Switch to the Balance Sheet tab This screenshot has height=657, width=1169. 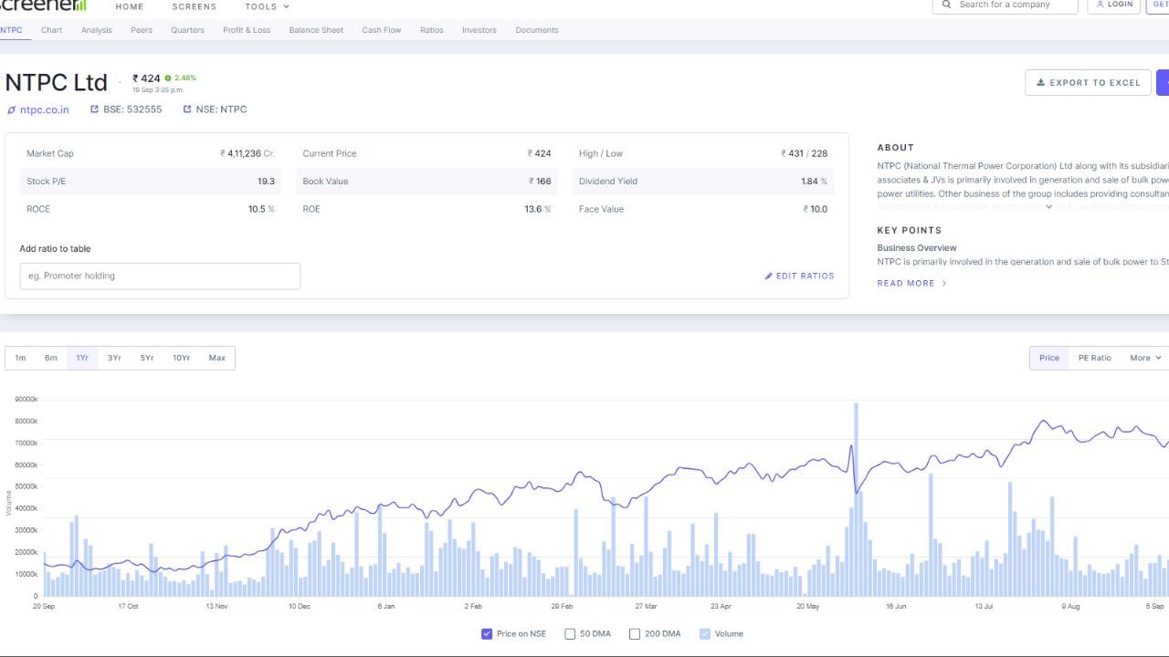(317, 30)
